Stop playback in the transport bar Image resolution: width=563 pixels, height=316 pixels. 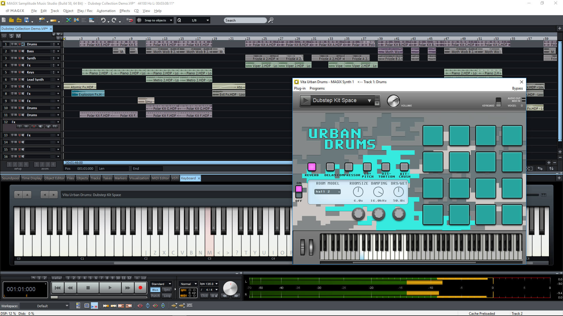pos(88,288)
